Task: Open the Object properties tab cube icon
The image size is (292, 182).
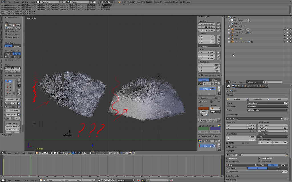Action: point(245,86)
